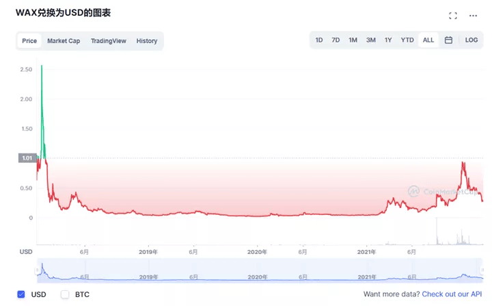Open the calendar date range picker
Screen dimensions: 492x306
448,40
